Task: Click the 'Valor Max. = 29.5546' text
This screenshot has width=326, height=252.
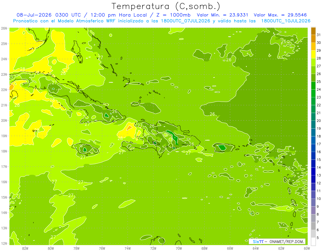Action: point(280,15)
